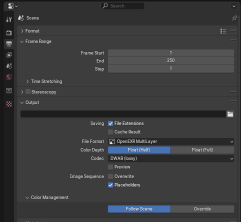Open the View Layer properties tab
The image size is (241, 222).
(x=9, y=55)
